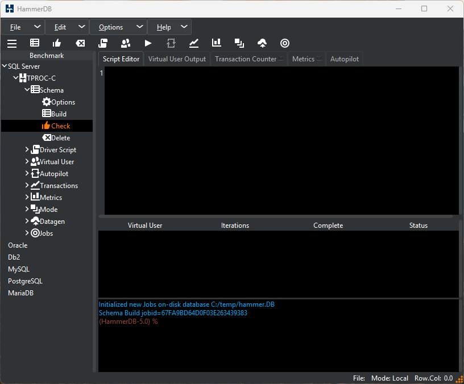Switch to the Autopilot tab
The image size is (464, 384).
tap(345, 59)
